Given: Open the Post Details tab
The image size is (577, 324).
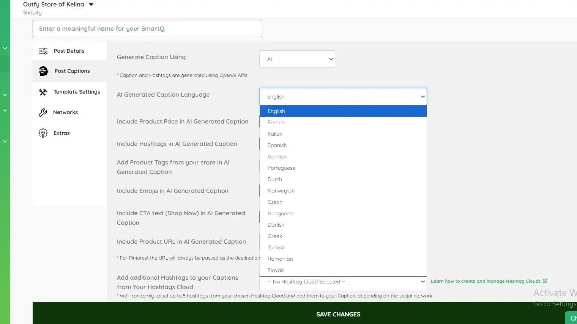Looking at the screenshot, I should tap(69, 51).
